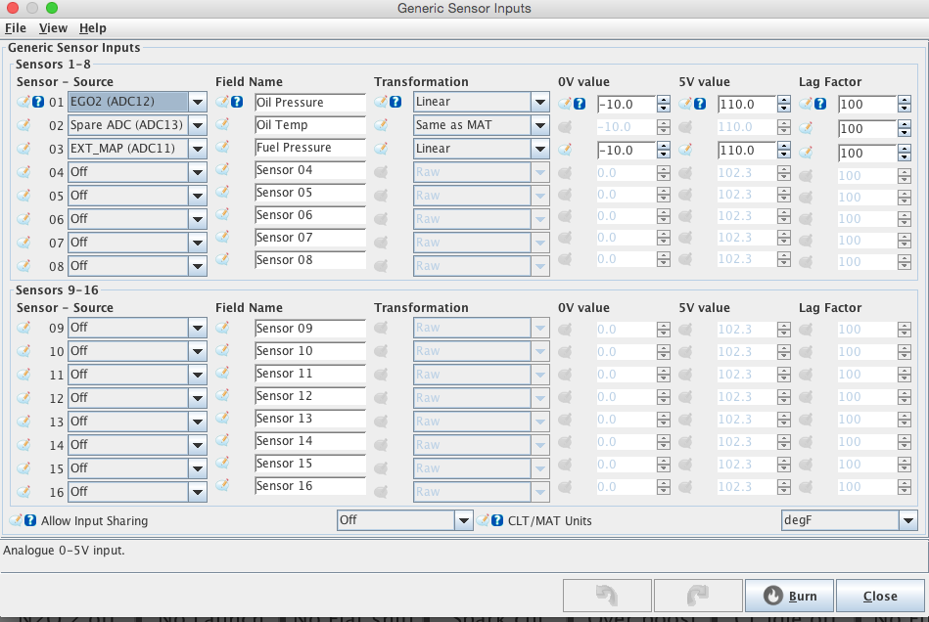
Task: Show help for the 0V value setting
Action: 580,103
